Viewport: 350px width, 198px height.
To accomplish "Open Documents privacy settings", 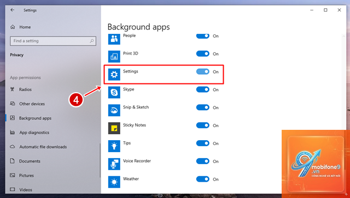I will point(30,161).
